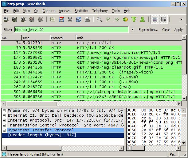Select the Header length (bytes): 917 row
Viewport: 188px width, 158px height.
(x=63, y=135)
